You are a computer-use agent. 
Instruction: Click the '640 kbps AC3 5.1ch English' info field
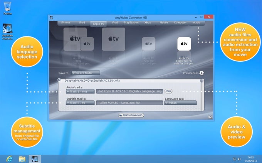point(129,91)
